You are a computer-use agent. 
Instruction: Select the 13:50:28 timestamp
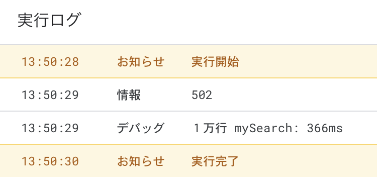tap(50, 62)
